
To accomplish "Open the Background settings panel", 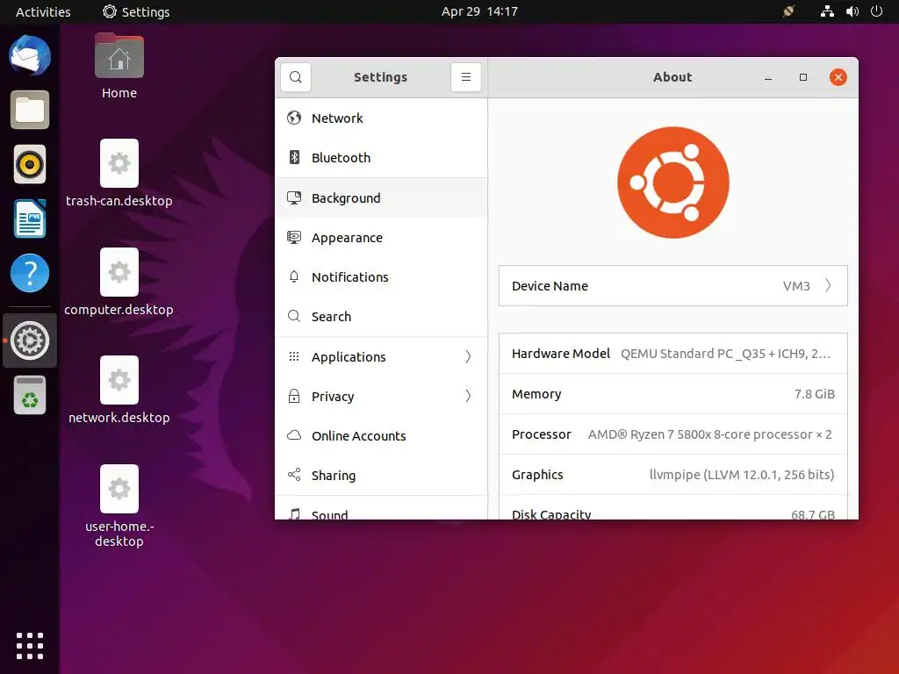I will [381, 197].
